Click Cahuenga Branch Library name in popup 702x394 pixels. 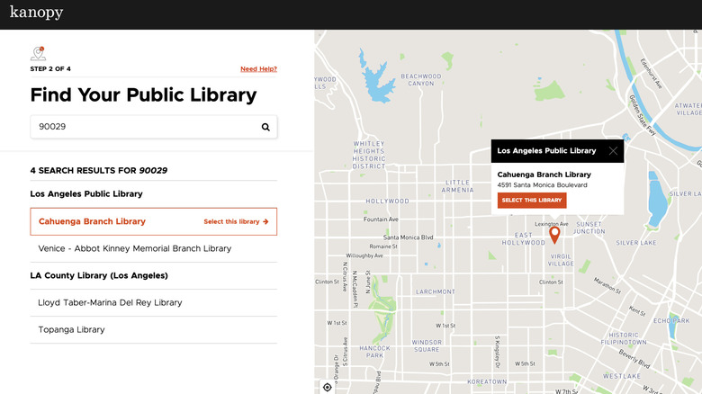click(544, 175)
